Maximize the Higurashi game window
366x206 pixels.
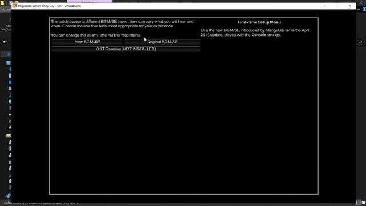point(337,6)
